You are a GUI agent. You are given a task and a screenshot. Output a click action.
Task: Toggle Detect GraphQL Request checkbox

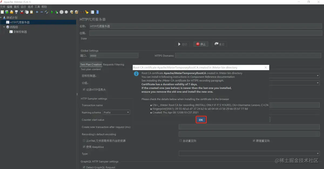tap(84, 167)
